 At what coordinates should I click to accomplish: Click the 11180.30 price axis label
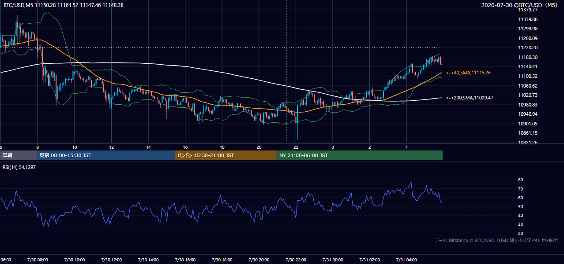(x=528, y=57)
